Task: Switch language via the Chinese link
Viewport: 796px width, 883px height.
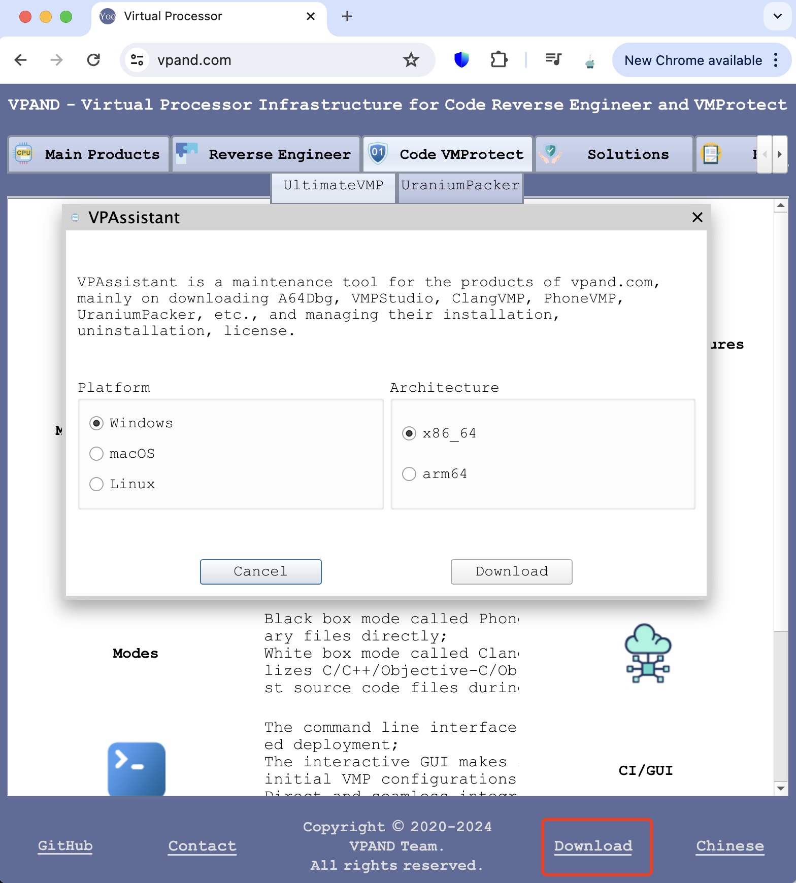Action: click(729, 845)
